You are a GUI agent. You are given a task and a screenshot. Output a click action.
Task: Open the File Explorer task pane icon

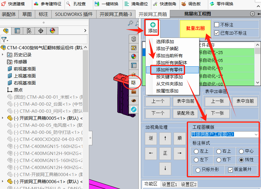[134, 48]
